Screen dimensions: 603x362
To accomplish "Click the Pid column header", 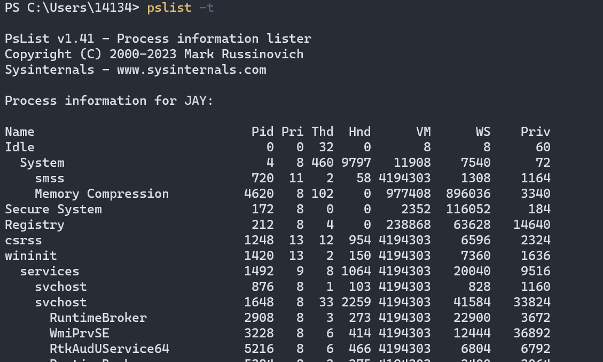I will [262, 131].
